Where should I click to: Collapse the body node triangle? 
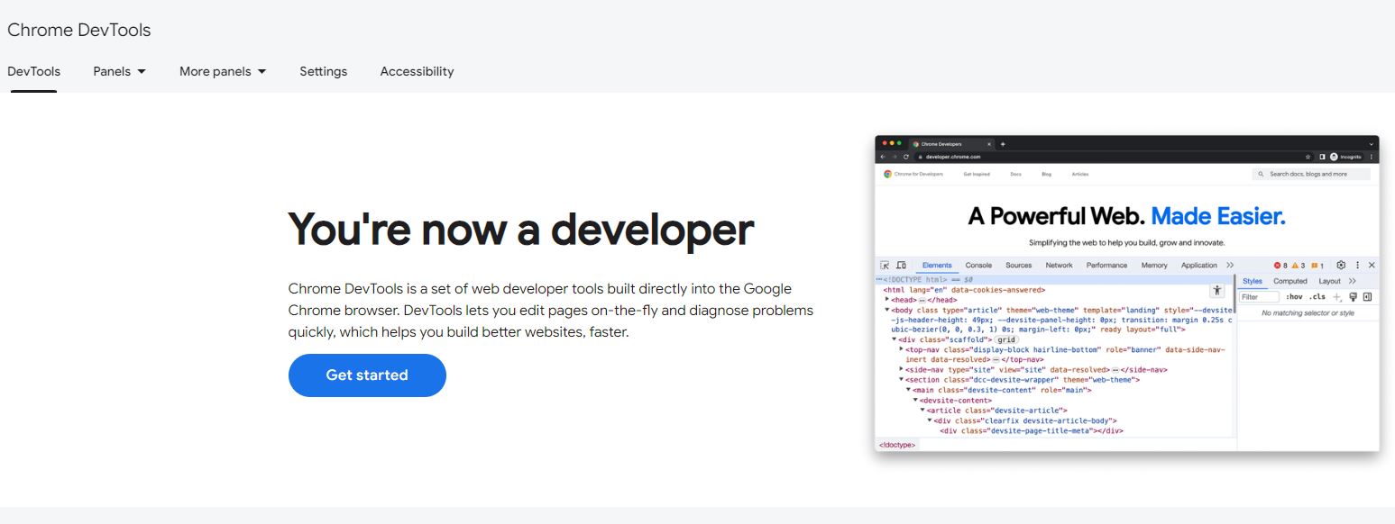886,309
